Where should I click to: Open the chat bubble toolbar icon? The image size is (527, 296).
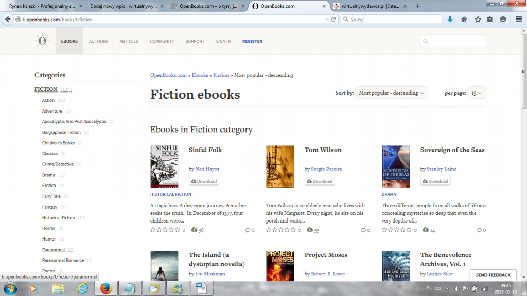point(503,20)
